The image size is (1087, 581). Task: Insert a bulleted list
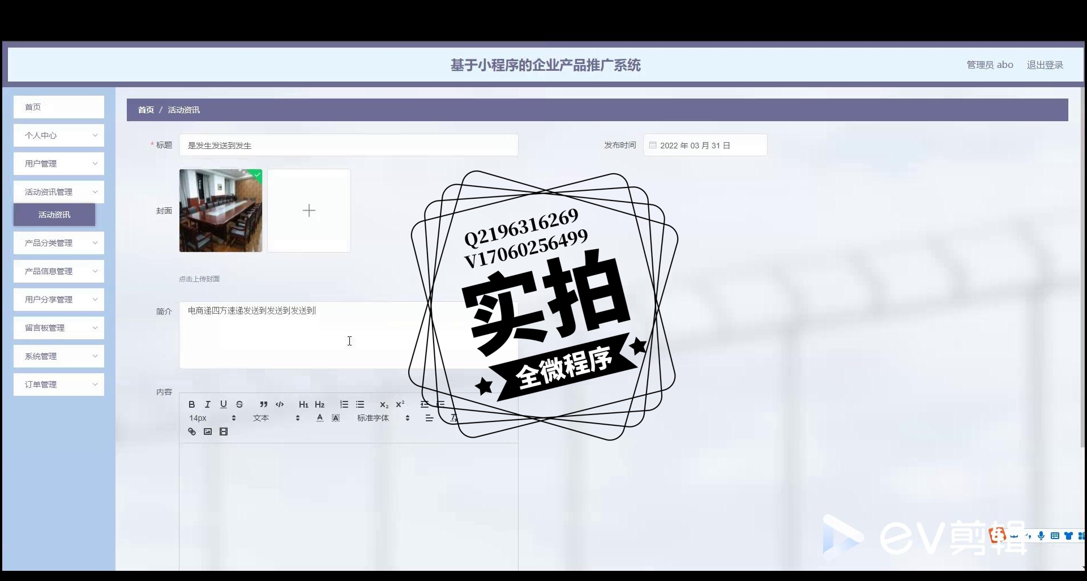point(360,404)
